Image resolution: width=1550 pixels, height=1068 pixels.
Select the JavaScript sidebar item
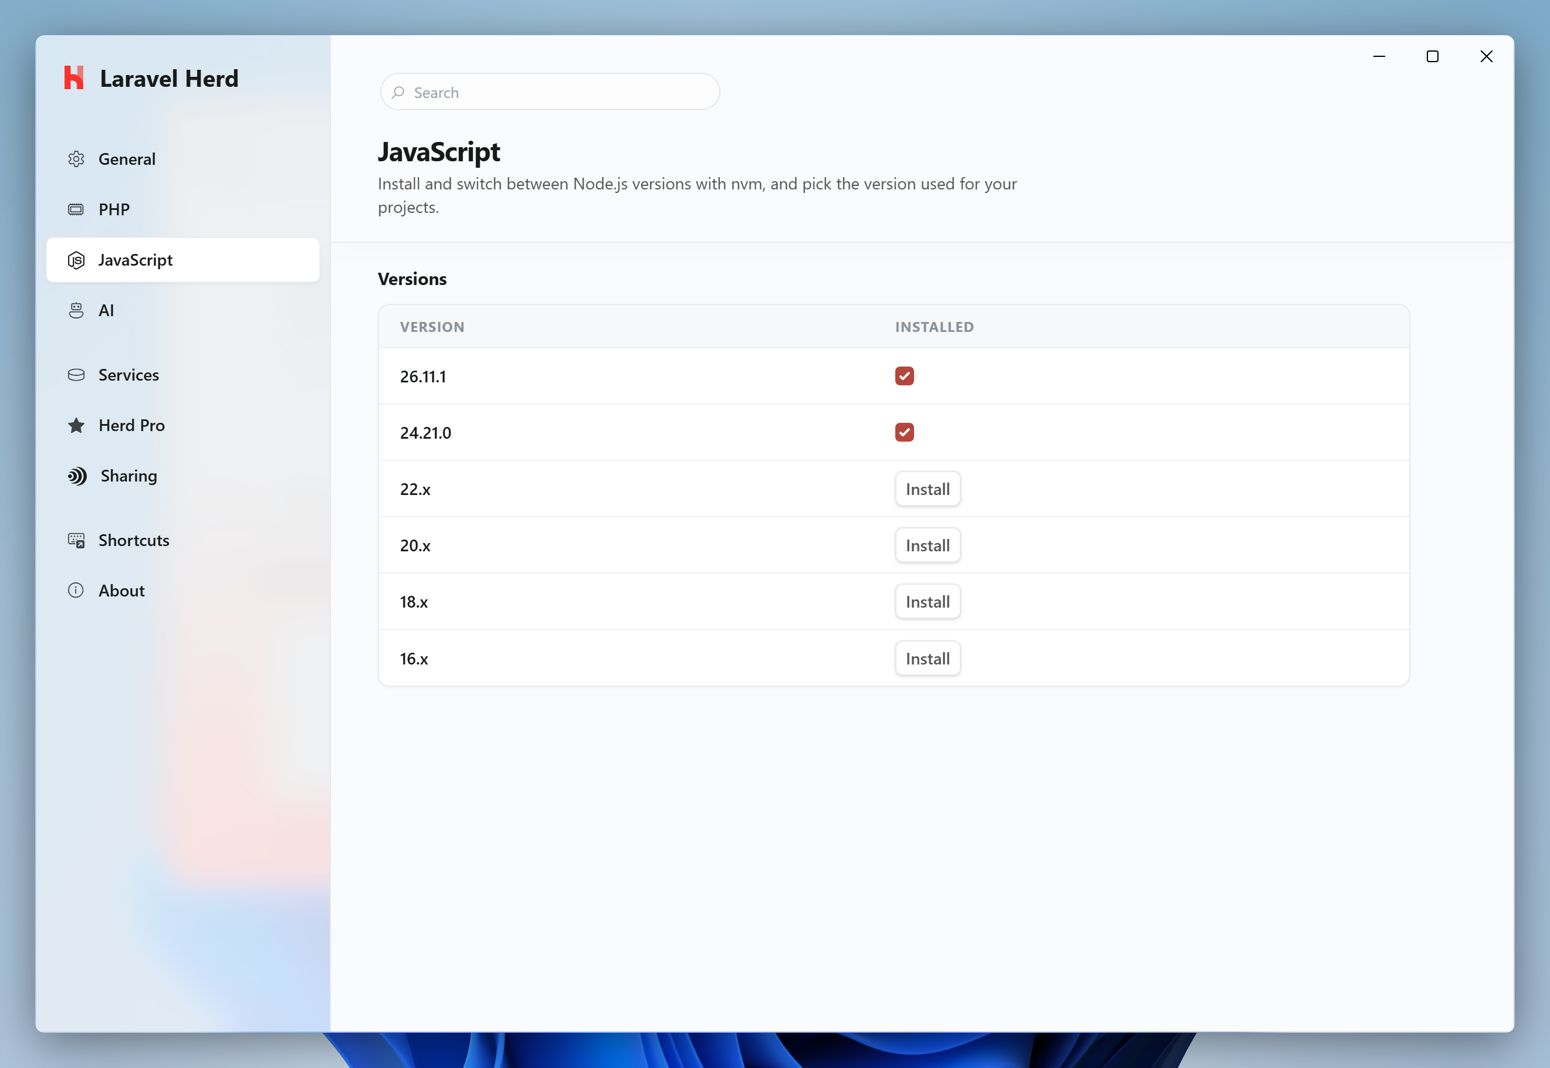point(182,260)
